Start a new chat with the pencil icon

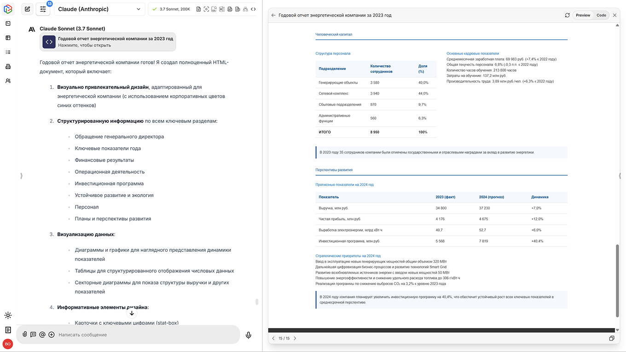click(28, 9)
